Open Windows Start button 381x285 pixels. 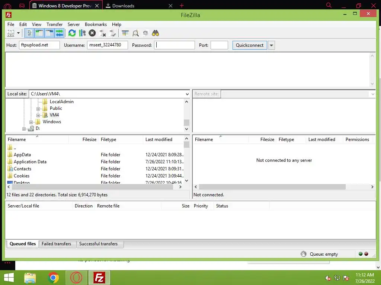click(x=9, y=278)
